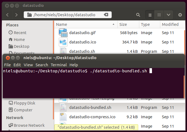
Task: Open Recent in the Places sidebar
Action: point(20,32)
